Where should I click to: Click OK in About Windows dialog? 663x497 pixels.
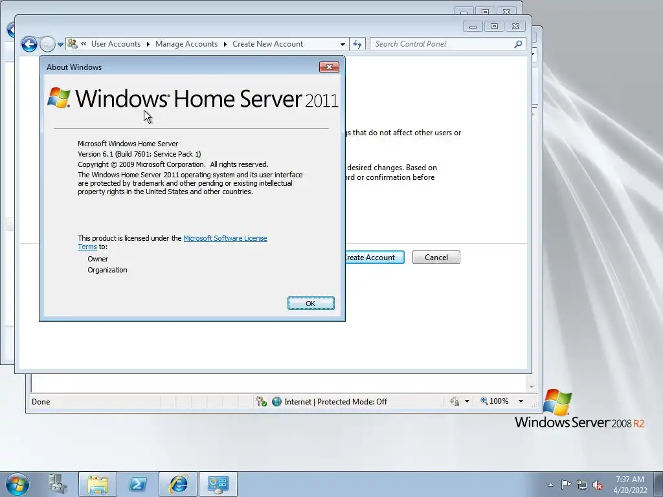point(311,303)
